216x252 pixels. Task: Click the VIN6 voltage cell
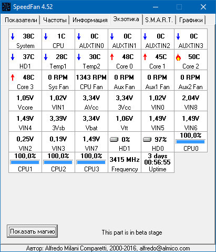click(191, 121)
